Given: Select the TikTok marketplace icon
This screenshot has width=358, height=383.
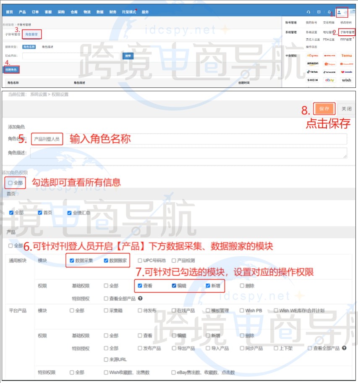Looking at the screenshot, I should click(x=312, y=72).
